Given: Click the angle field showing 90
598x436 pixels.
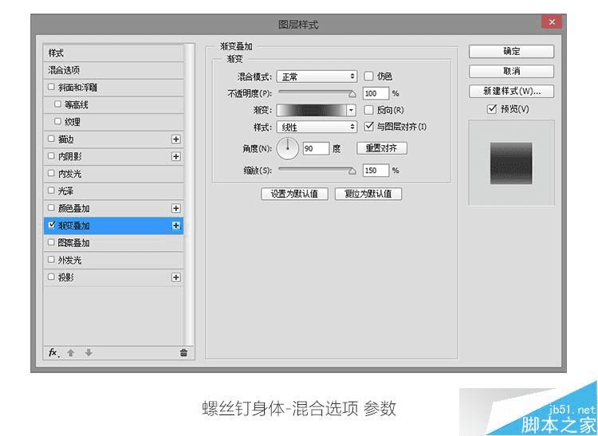Looking at the screenshot, I should click(x=316, y=148).
